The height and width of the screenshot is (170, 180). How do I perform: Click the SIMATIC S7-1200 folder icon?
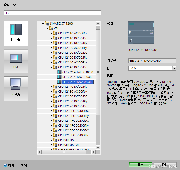tap(47, 24)
